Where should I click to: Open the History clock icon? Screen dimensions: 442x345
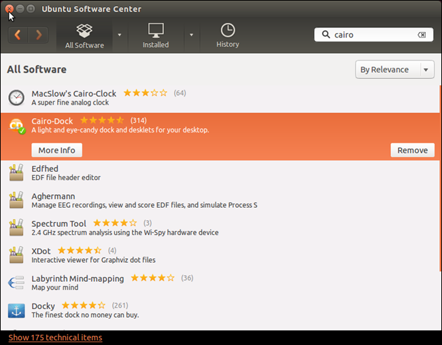(x=228, y=30)
